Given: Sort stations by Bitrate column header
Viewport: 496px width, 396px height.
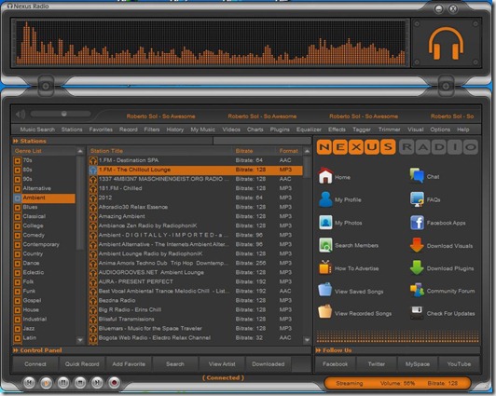Looking at the screenshot, I should tap(244, 151).
